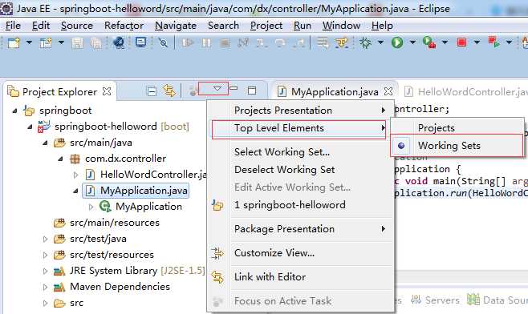Screen dimensions: 528x314
Task: Select Working Sets radio option
Action: click(x=457, y=146)
